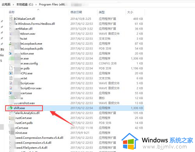Click blank file icon of er.pdb
The height and width of the screenshot is (152, 195).
[x=11, y=68]
